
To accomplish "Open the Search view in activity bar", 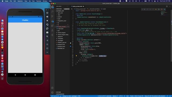I will tap(52, 11).
